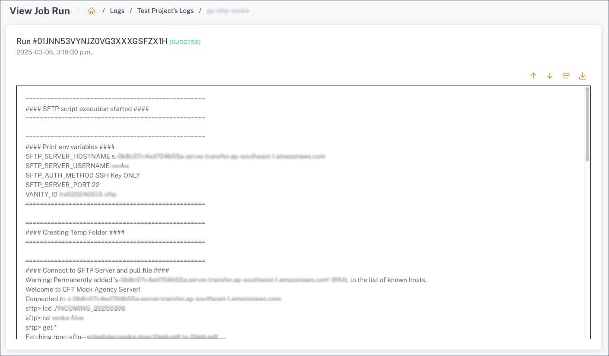The image size is (609, 356).
Task: Navigate to Test Project's Logs breadcrumb
Action: pyautogui.click(x=165, y=10)
